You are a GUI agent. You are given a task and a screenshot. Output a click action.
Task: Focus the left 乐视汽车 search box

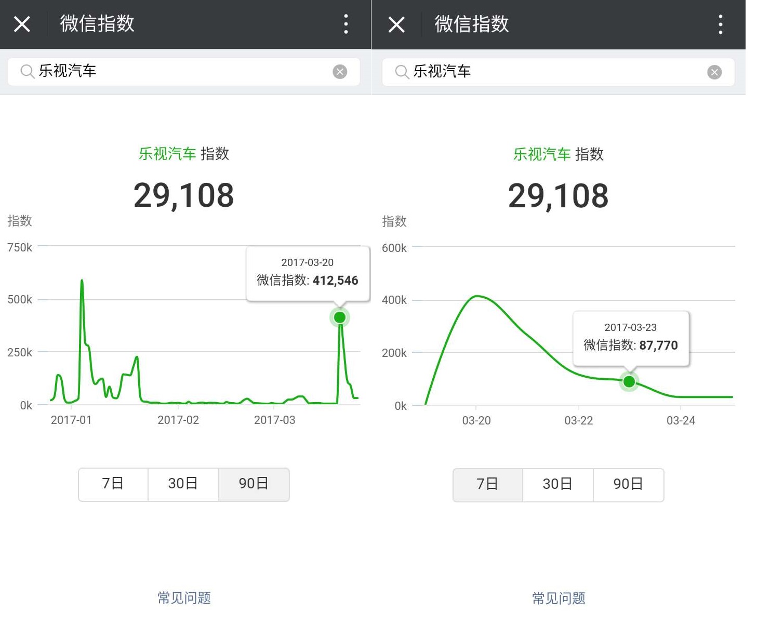184,72
